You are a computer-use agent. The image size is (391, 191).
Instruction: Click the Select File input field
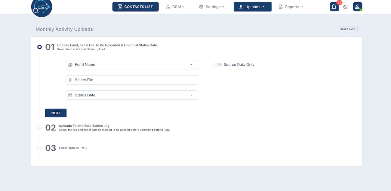click(132, 80)
